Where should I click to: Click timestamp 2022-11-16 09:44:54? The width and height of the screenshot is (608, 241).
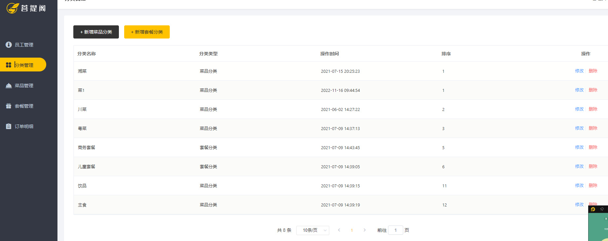coord(340,90)
